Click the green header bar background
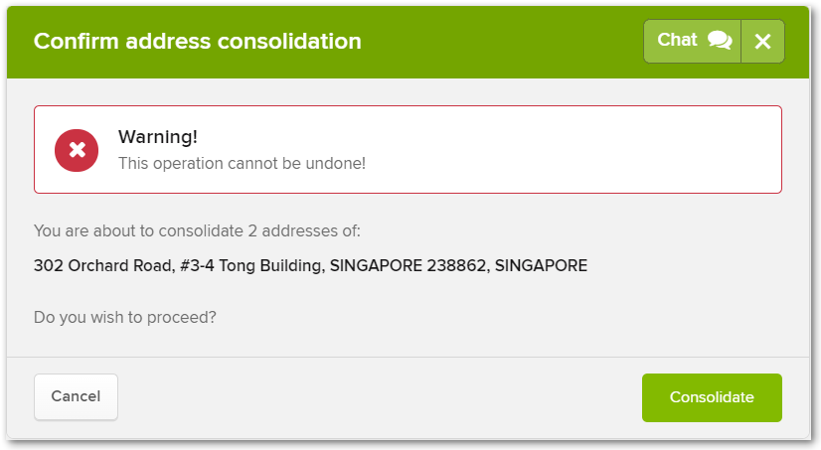The width and height of the screenshot is (821, 450). 497,42
